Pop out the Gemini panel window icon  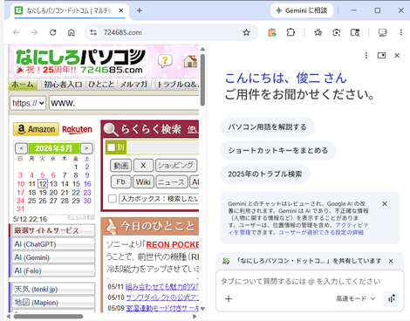[381, 55]
